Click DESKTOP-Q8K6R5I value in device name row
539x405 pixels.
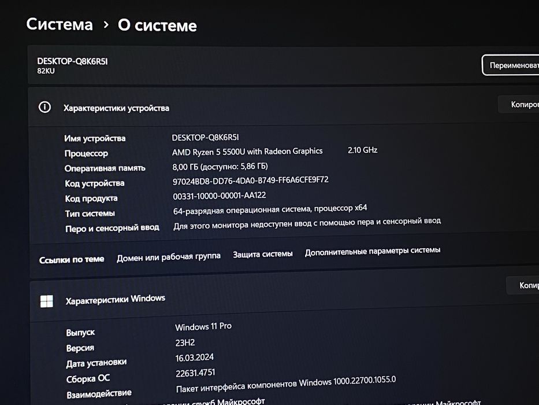pos(205,138)
